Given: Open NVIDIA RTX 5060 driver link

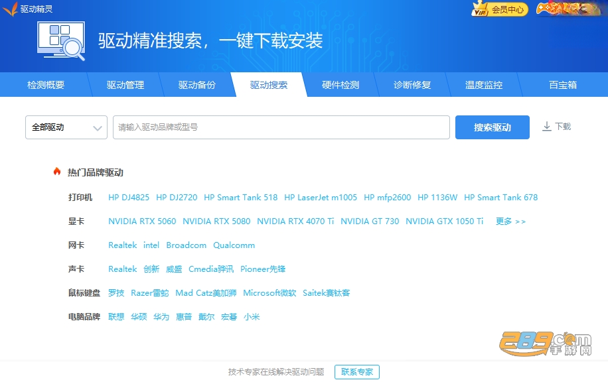Looking at the screenshot, I should 142,222.
